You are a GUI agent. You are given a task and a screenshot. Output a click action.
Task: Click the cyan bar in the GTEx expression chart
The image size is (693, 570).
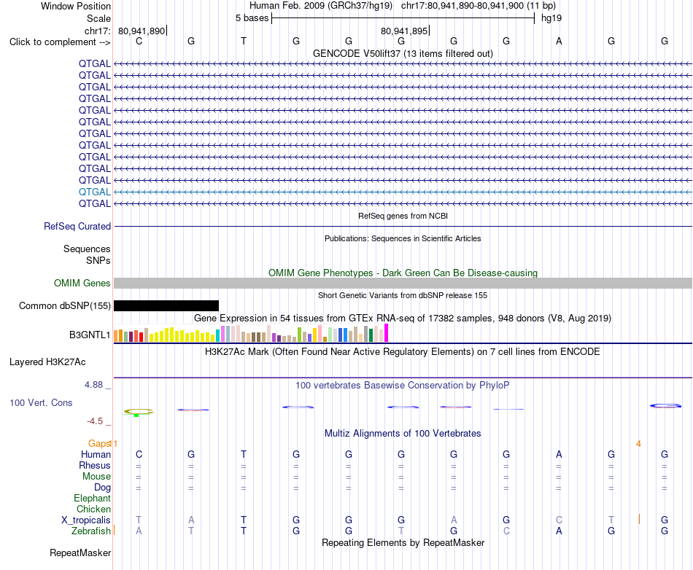pos(218,335)
